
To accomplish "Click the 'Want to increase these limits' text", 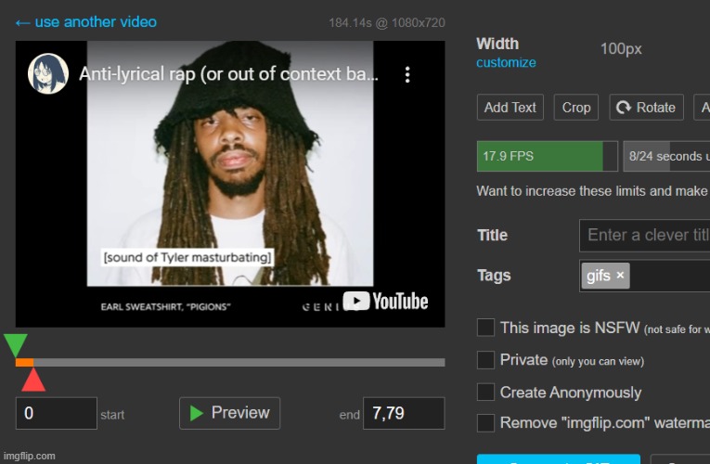I will (x=593, y=191).
